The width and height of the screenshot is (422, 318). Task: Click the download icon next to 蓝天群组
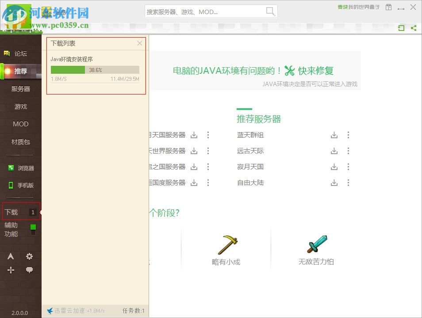pyautogui.click(x=334, y=135)
